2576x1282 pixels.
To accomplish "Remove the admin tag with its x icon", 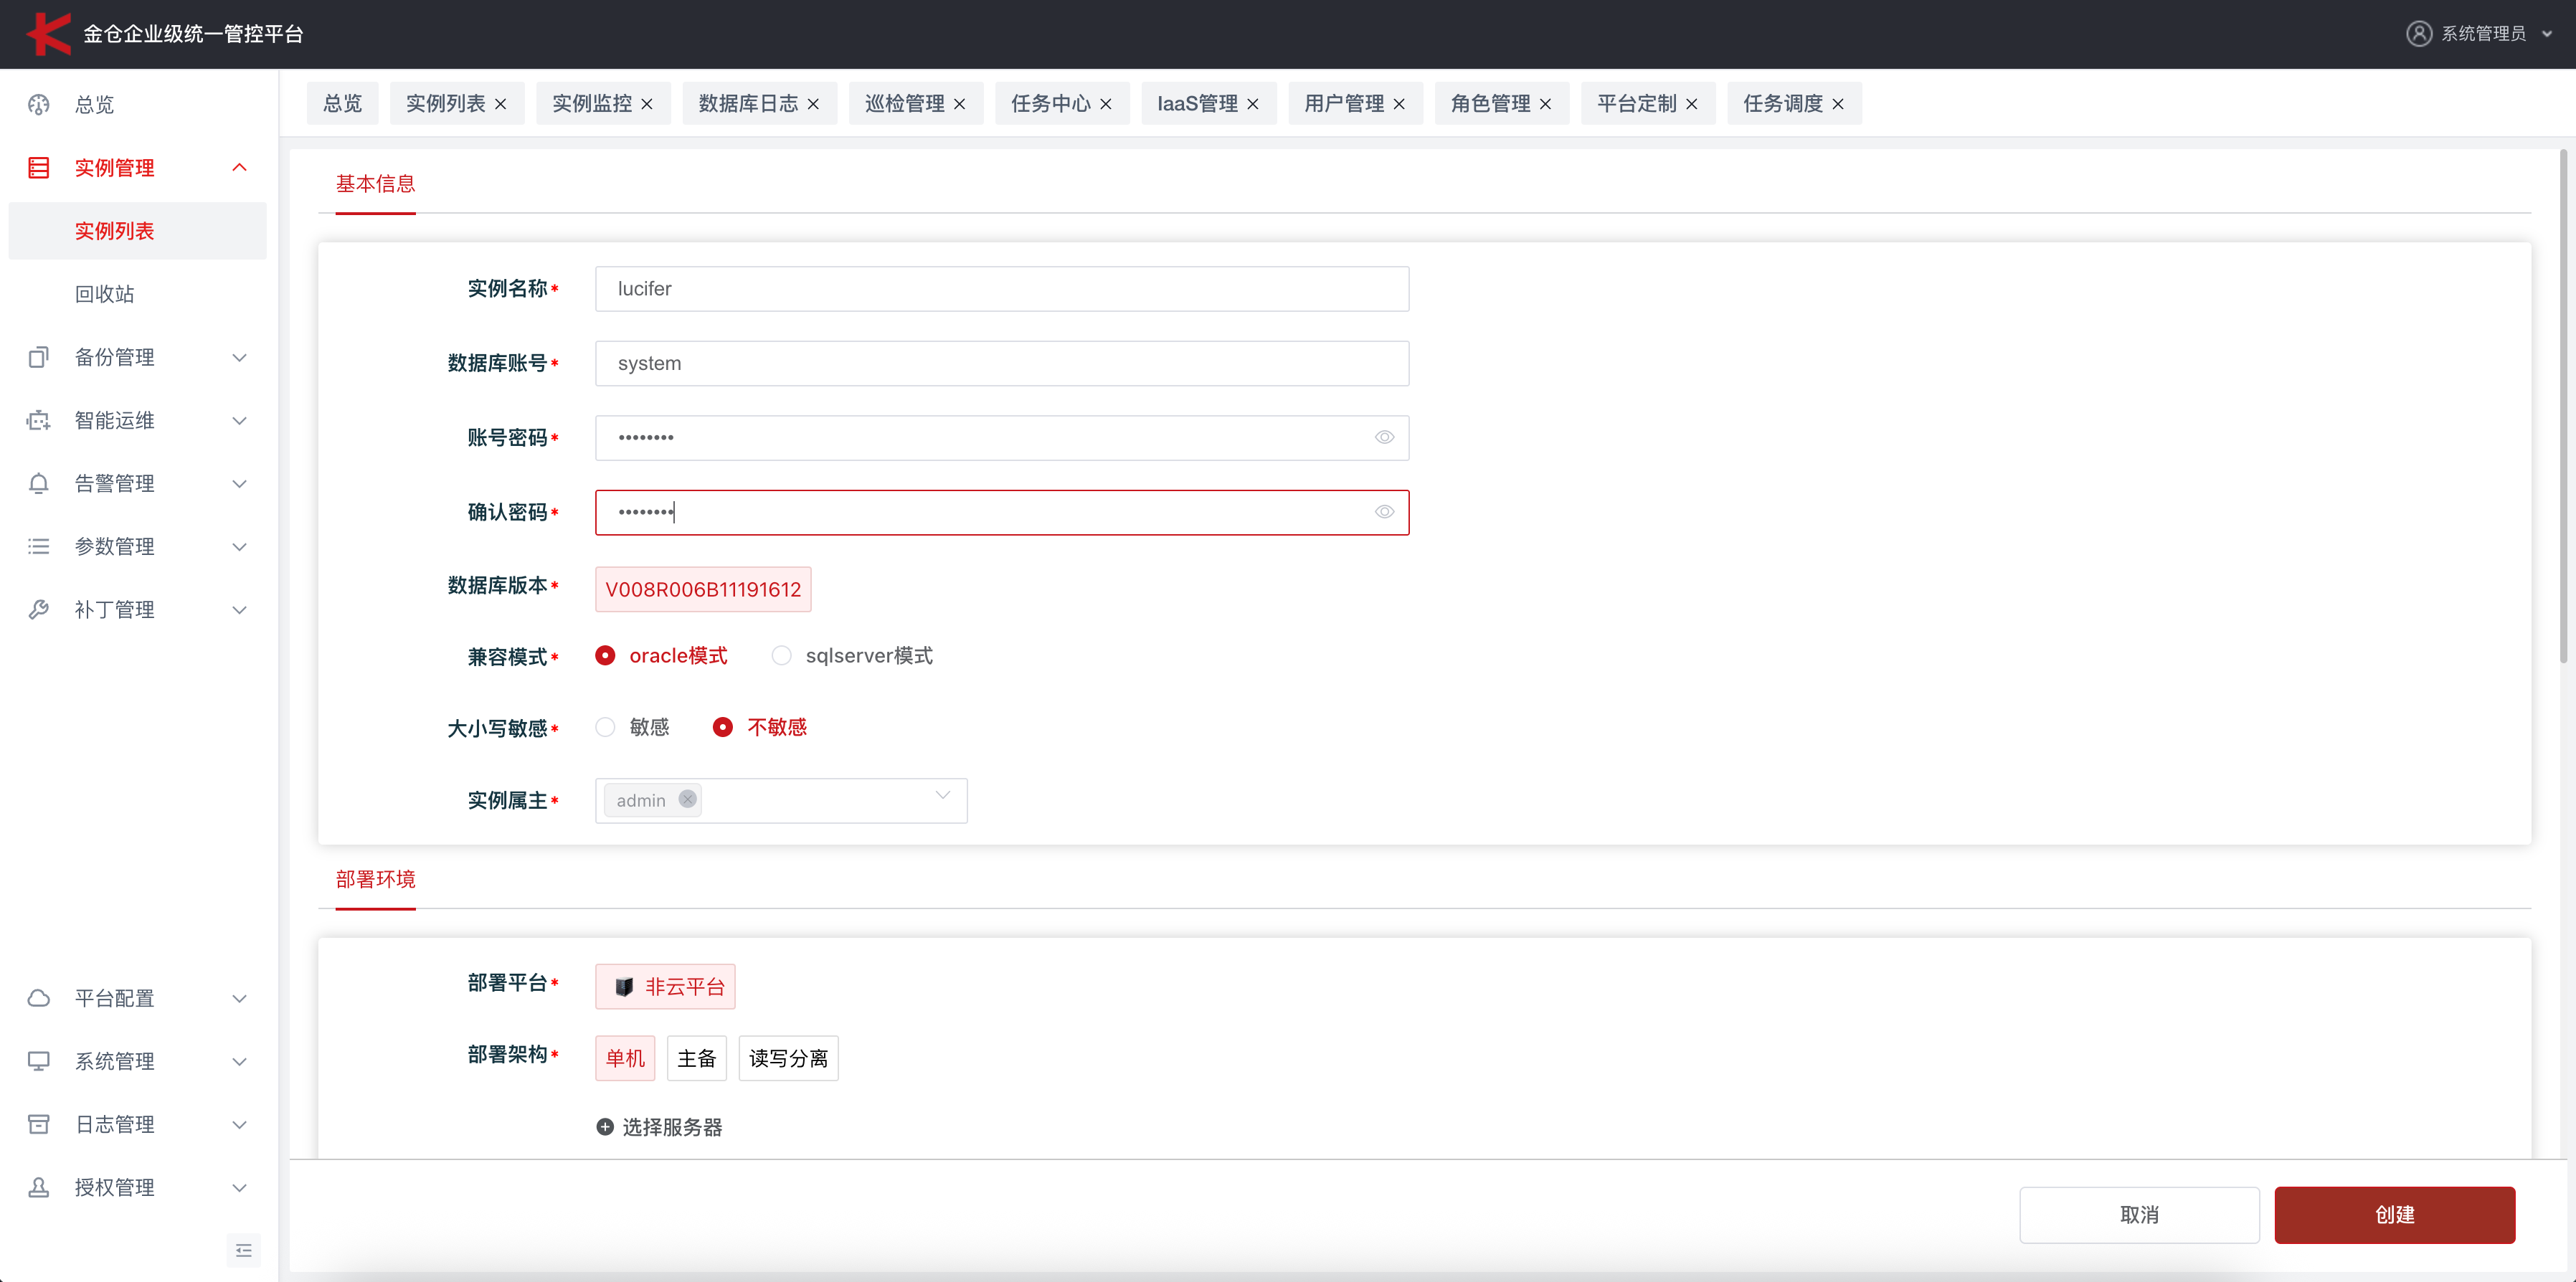I will tap(687, 799).
